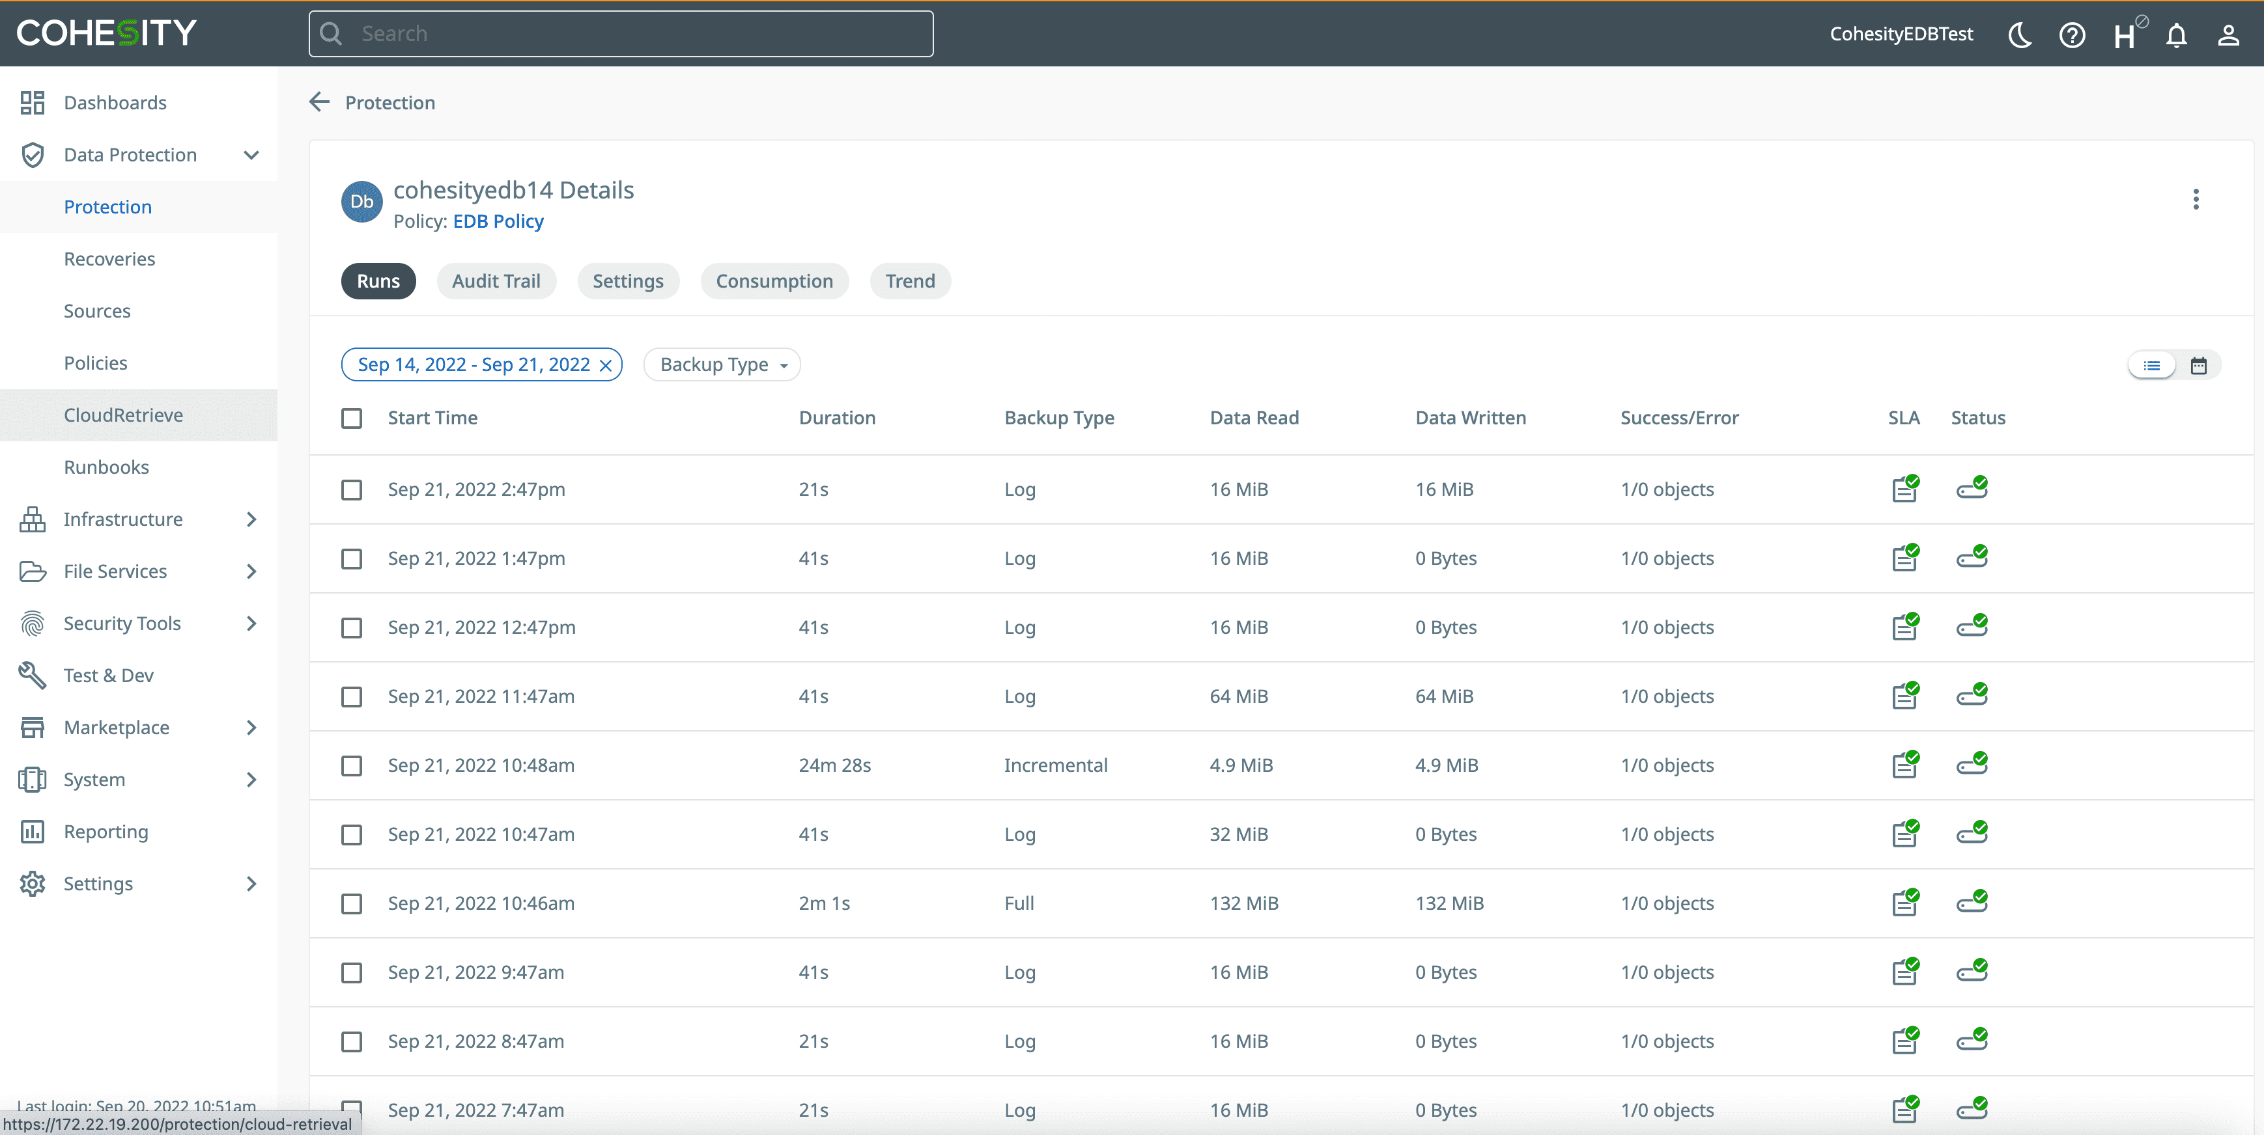Expand the Infrastructure sidebar section
This screenshot has width=2264, height=1135.
pyautogui.click(x=251, y=519)
